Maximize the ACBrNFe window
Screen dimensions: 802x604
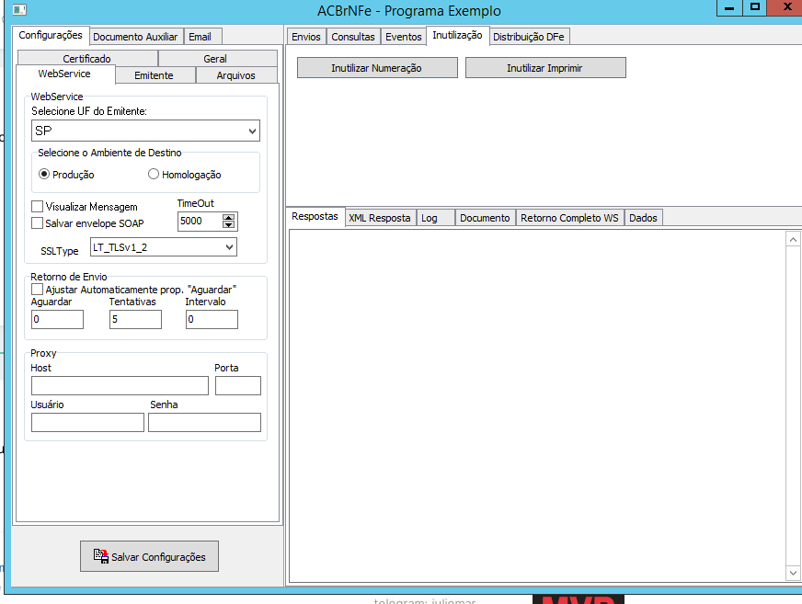(x=754, y=7)
